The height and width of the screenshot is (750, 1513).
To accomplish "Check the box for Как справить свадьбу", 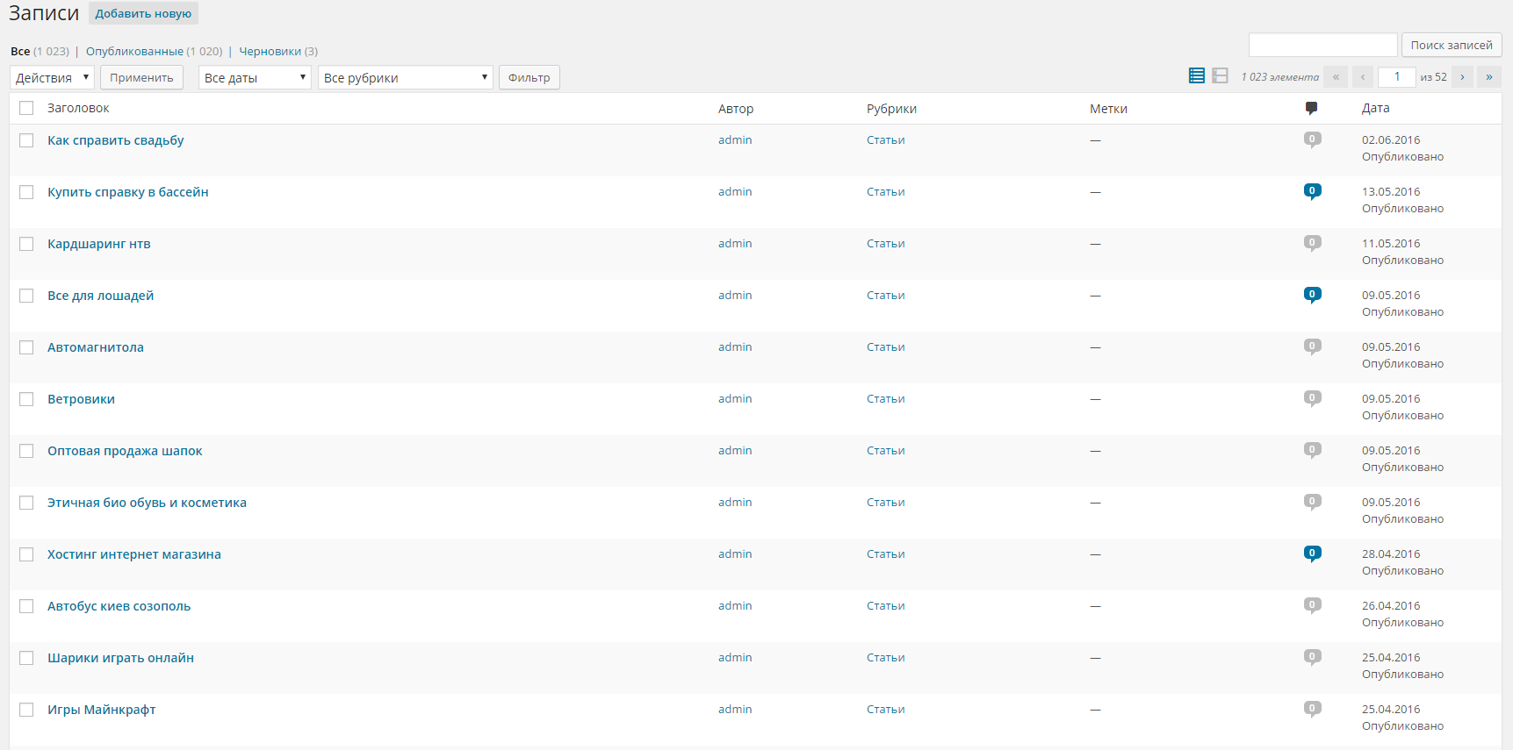I will (x=26, y=140).
